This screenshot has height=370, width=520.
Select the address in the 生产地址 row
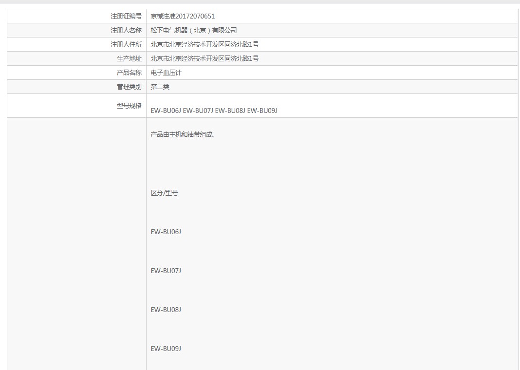(x=204, y=59)
